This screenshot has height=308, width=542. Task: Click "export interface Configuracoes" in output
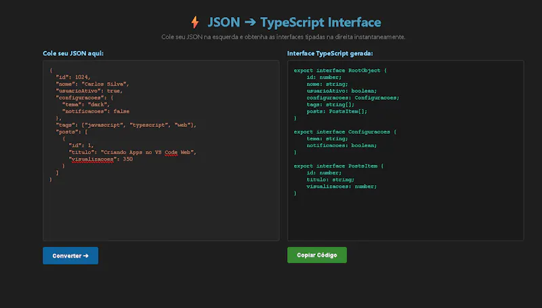342,132
